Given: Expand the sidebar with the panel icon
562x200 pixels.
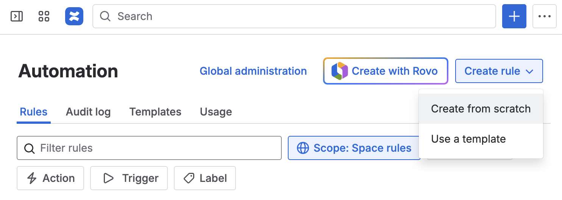Looking at the screenshot, I should coord(17,16).
